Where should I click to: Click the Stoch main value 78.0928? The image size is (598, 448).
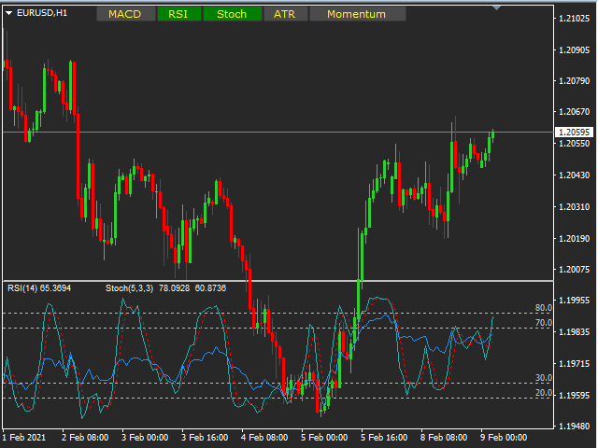[x=175, y=288]
